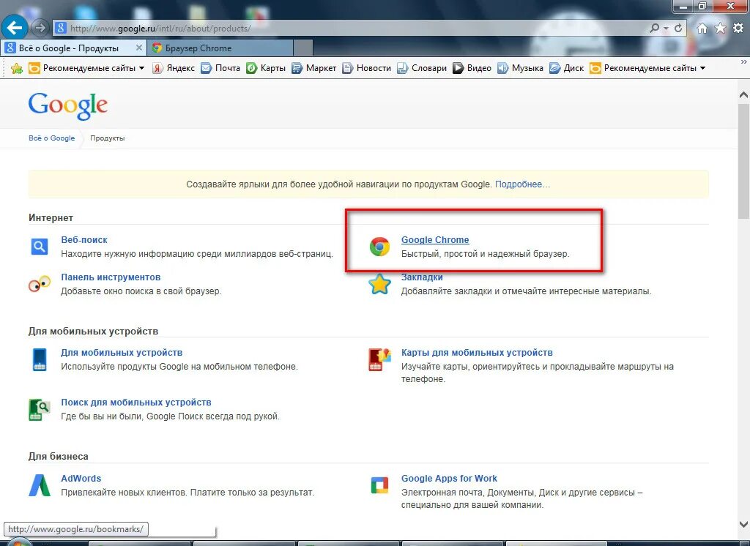Open Для мобильных устройств product link

point(122,353)
